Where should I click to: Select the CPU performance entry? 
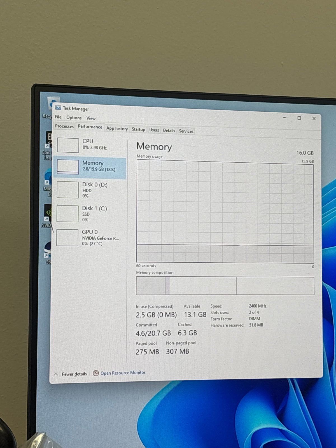tap(90, 144)
